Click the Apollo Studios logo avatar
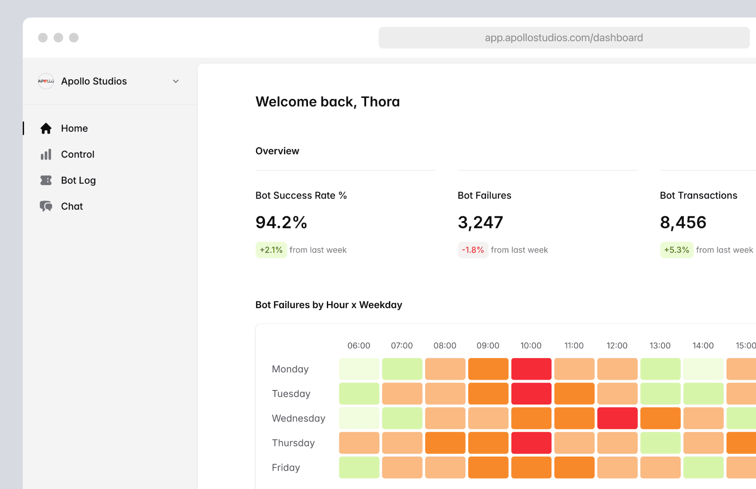 click(x=46, y=81)
